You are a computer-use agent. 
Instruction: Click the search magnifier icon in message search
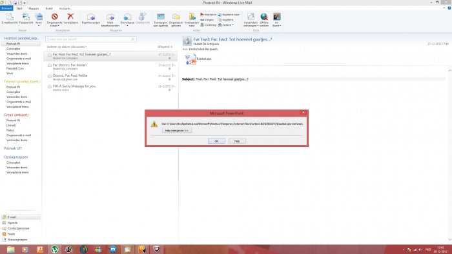coord(132,39)
